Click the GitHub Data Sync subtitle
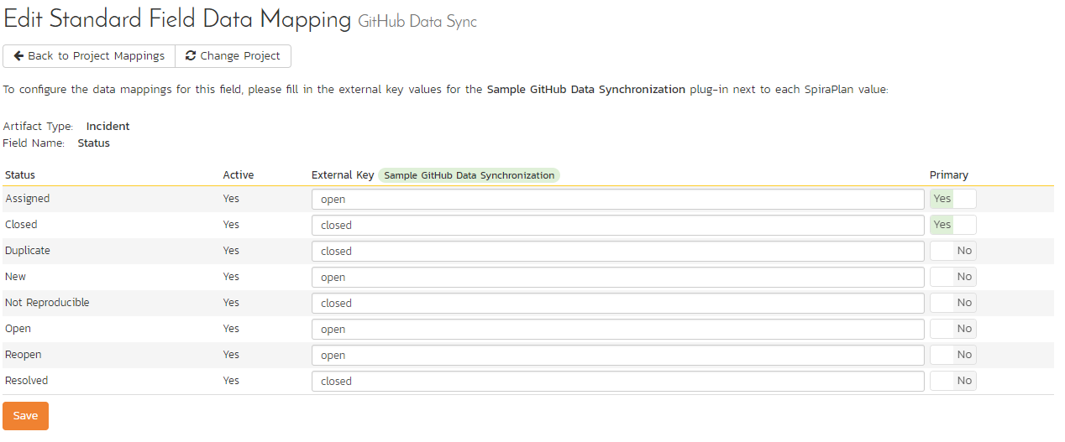 417,23
